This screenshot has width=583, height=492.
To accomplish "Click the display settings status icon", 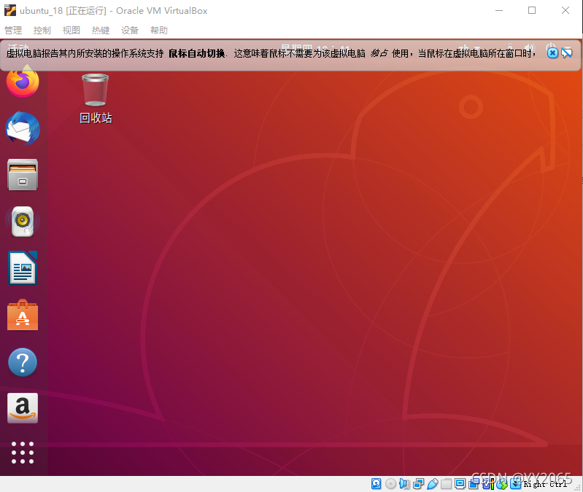I will point(460,484).
